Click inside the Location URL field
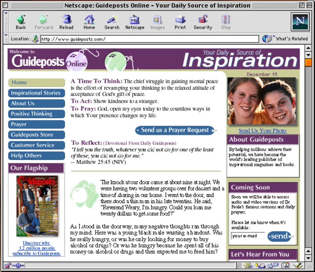This screenshot has height=272, width=315. (149, 39)
